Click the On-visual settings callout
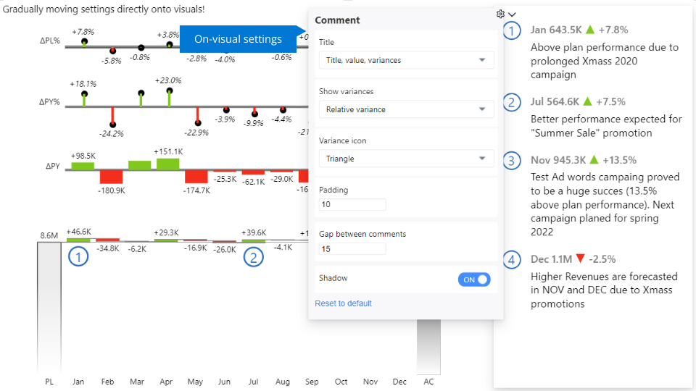This screenshot has height=391, width=696. 238,39
